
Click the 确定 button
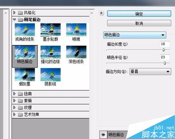[139, 14]
